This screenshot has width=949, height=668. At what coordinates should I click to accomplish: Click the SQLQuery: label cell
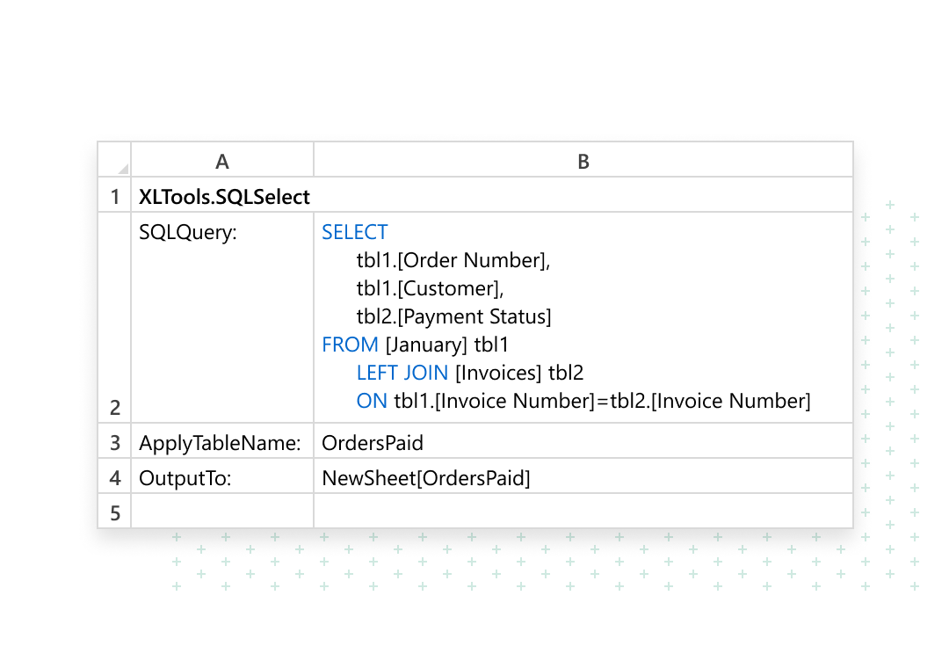click(x=188, y=232)
